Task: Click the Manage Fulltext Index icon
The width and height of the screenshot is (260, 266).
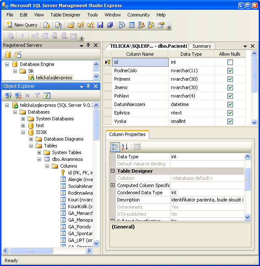Action: (55, 36)
